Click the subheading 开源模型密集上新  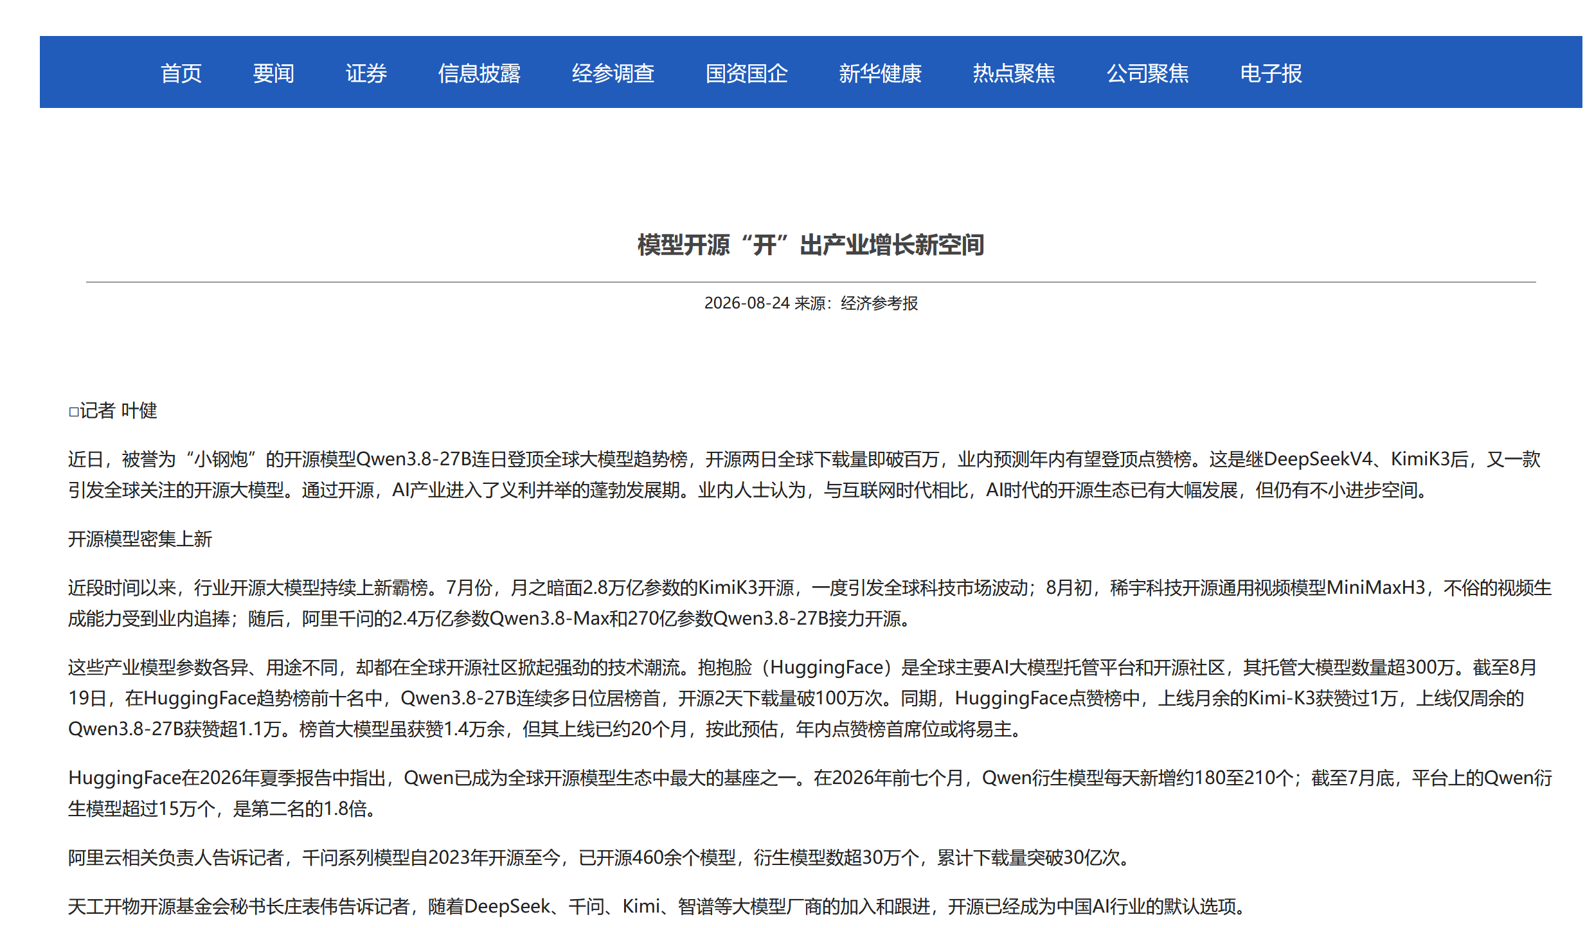coord(140,539)
